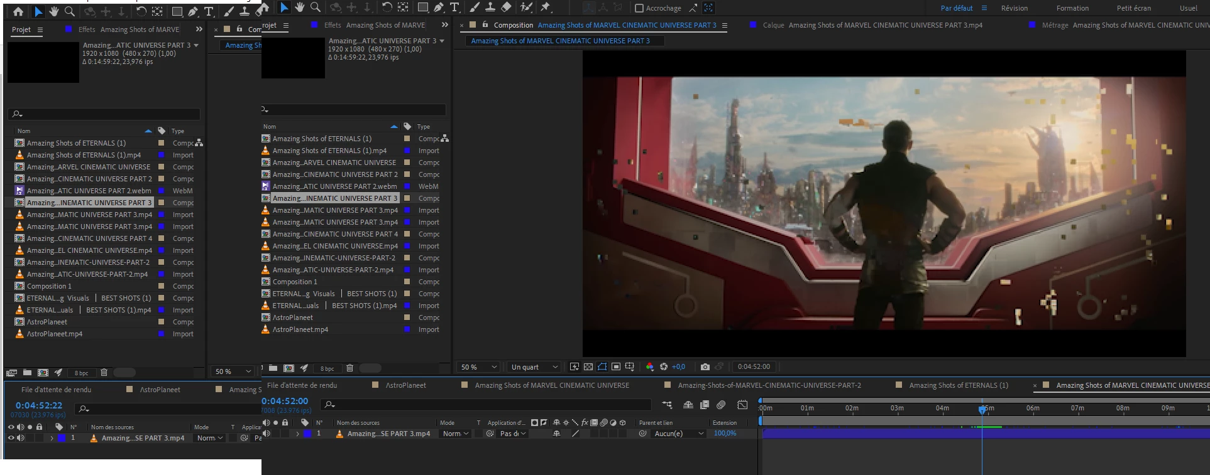
Task: Expand layer 1 properties in left timeline
Action: (x=52, y=438)
